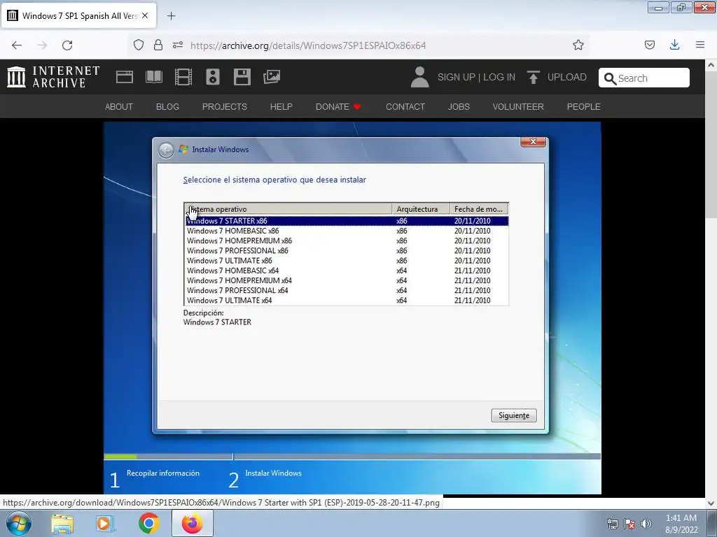Open the site permissions icon in address bar
This screenshot has height=537, width=717.
tap(178, 45)
